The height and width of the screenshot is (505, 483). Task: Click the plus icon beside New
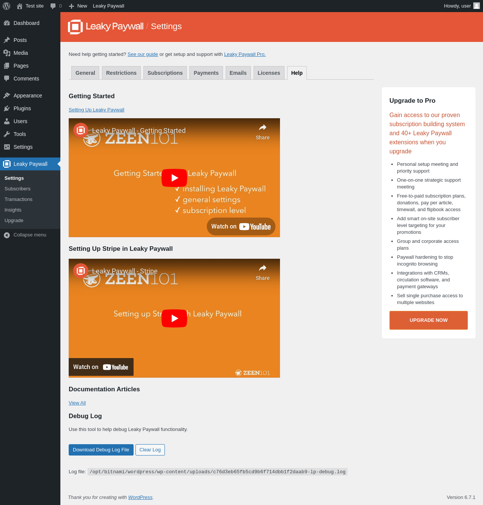point(71,6)
